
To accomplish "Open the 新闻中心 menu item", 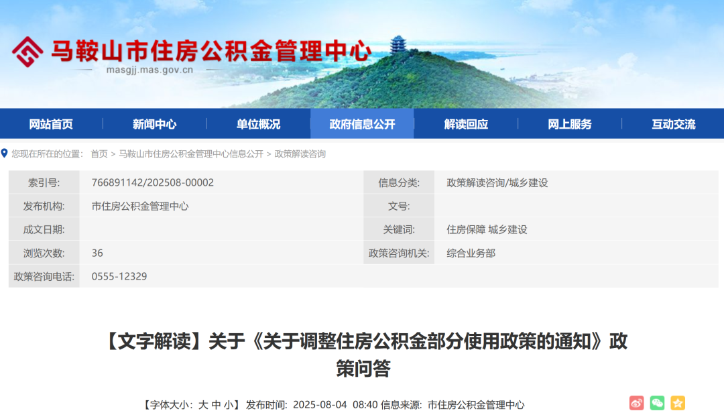I will (156, 123).
